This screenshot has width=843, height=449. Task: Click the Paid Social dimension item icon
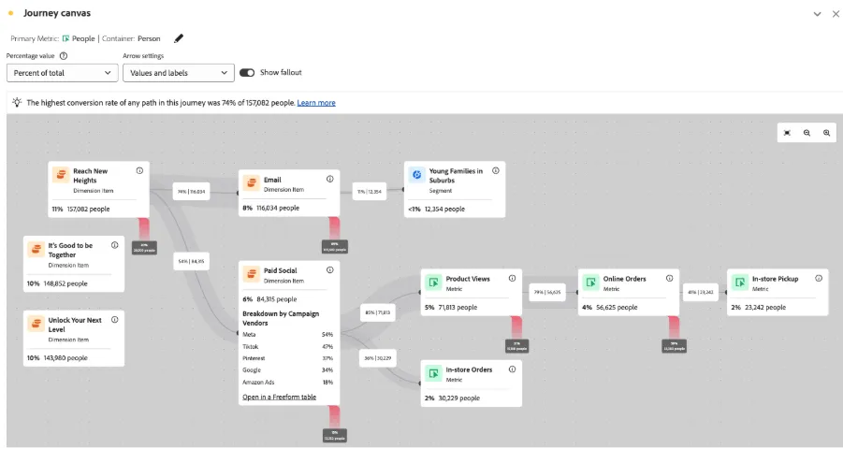point(251,274)
